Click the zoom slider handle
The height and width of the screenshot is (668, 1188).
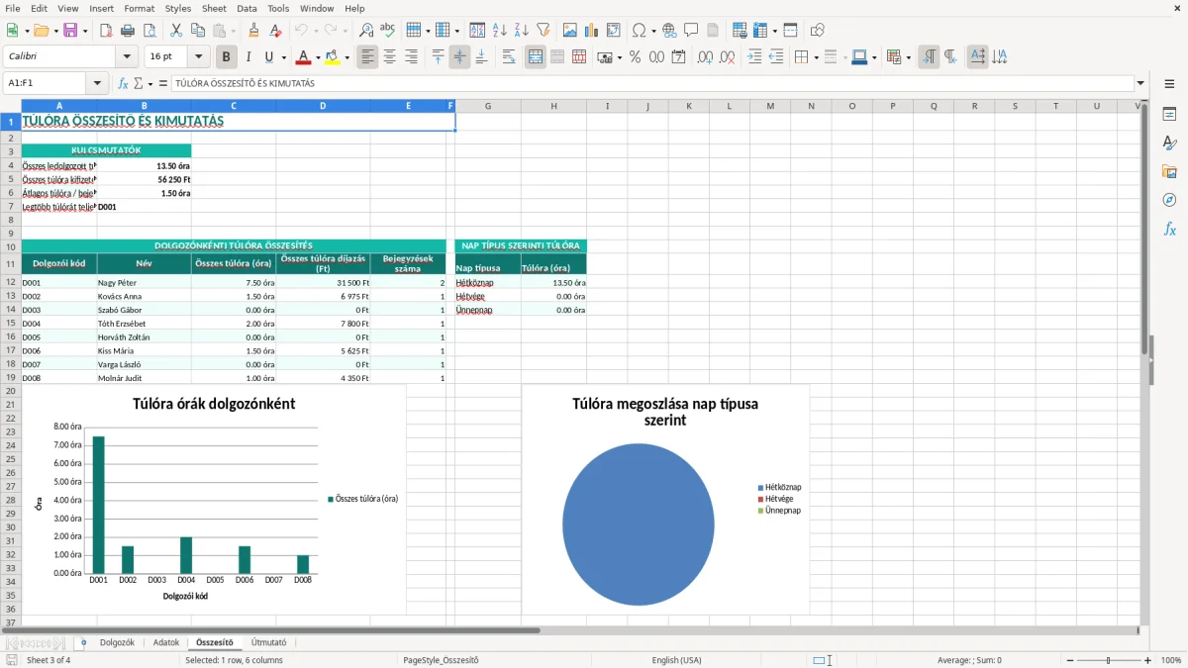(1108, 660)
